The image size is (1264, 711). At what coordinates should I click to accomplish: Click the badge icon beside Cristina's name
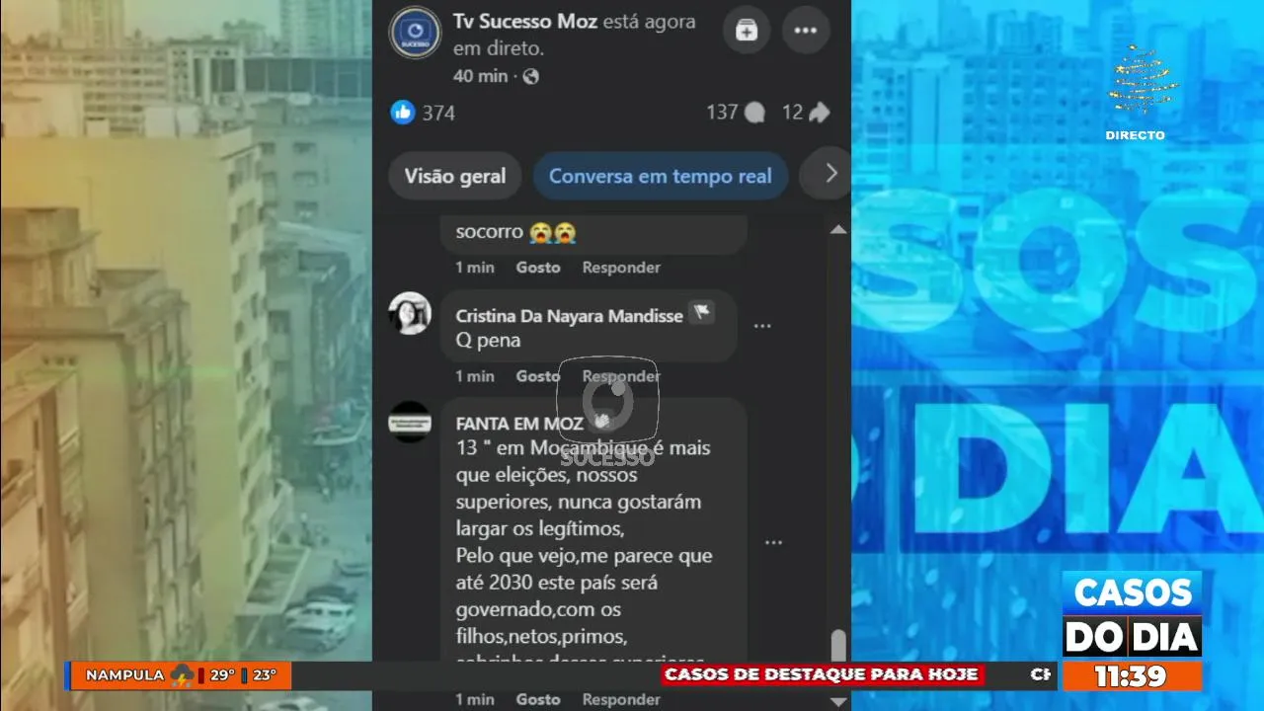coord(702,313)
